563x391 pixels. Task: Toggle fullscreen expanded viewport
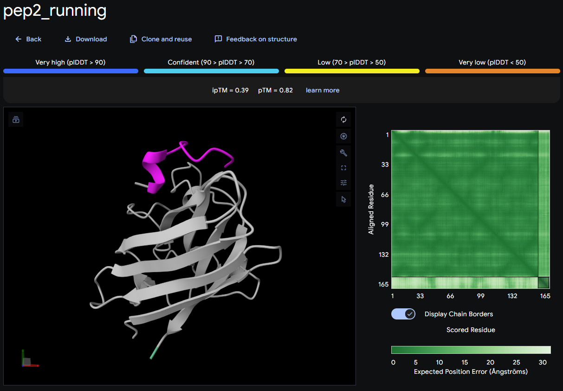(x=343, y=168)
